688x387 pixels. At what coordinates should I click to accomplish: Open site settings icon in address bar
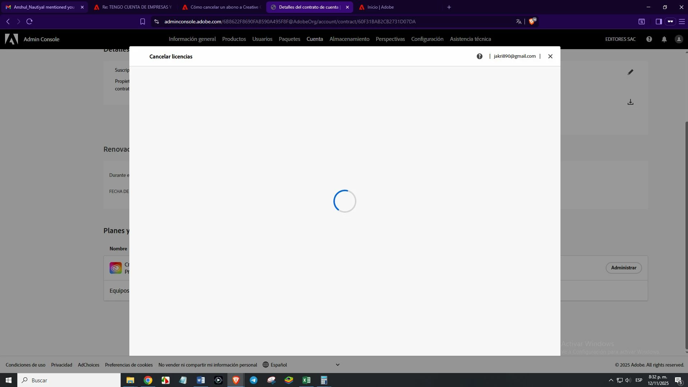156,22
